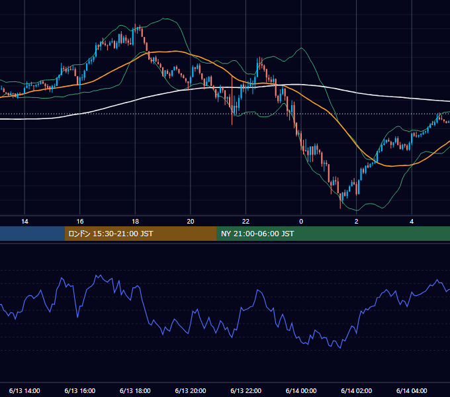Viewport: 450px width, 397px height.
Task: Select the 14 hour label on price chart axis
Action: [24, 222]
